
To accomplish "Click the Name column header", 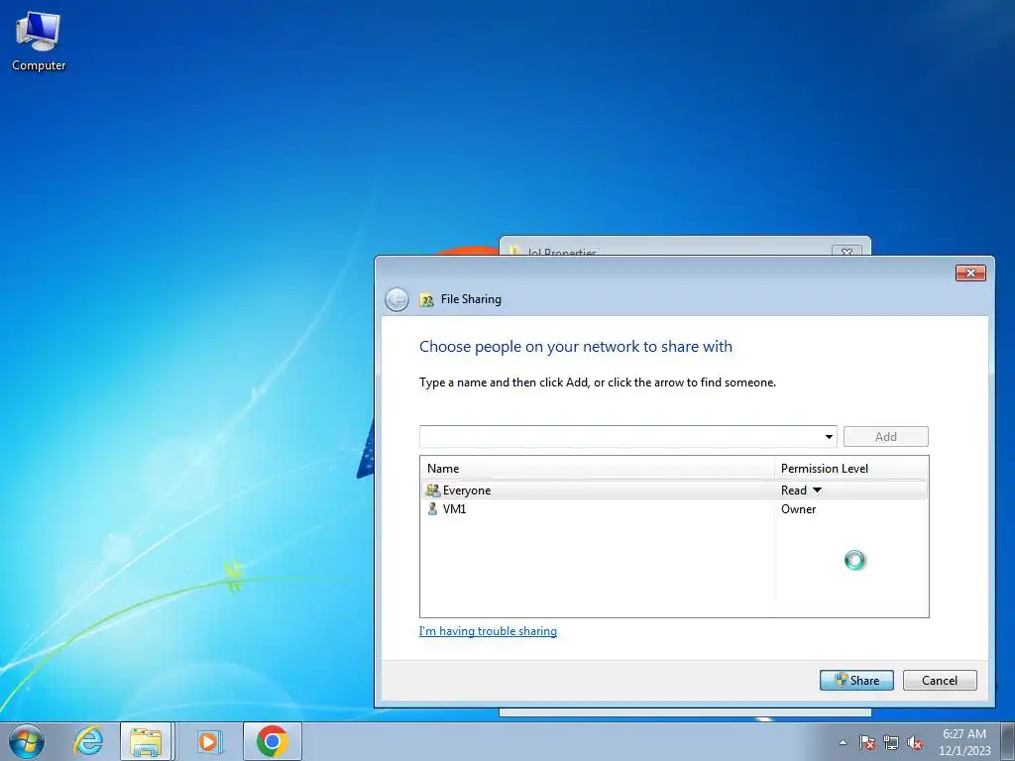I will 597,469.
